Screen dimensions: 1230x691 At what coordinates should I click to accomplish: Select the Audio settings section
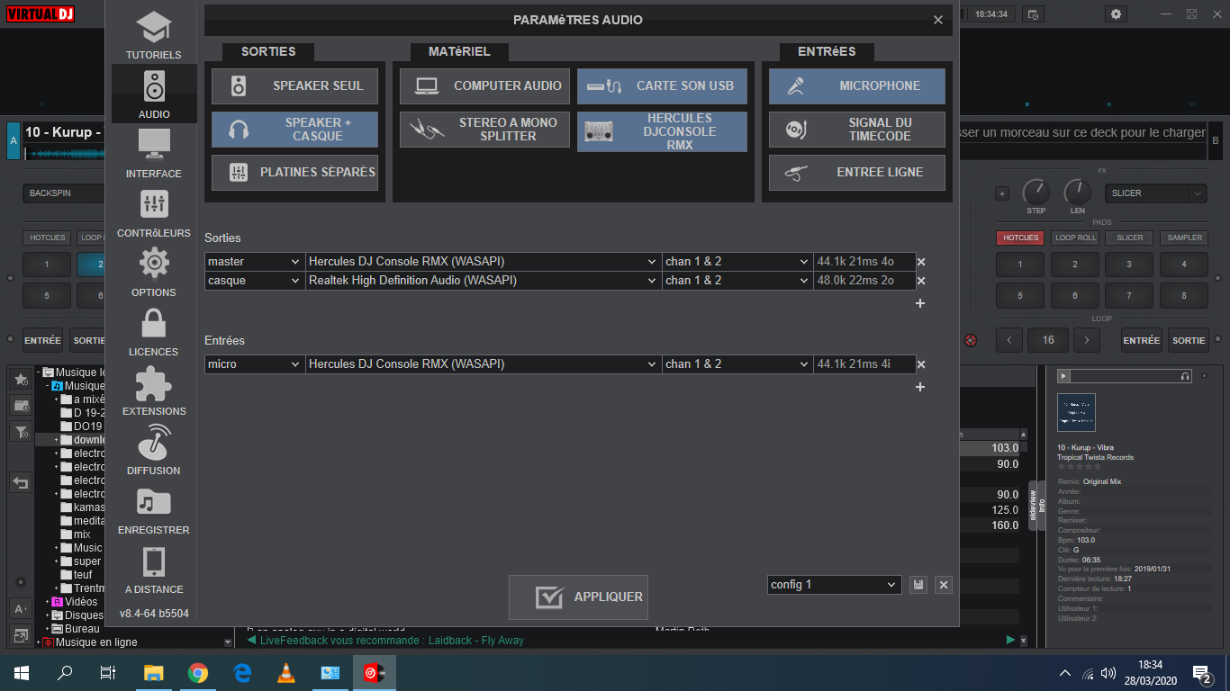[154, 94]
